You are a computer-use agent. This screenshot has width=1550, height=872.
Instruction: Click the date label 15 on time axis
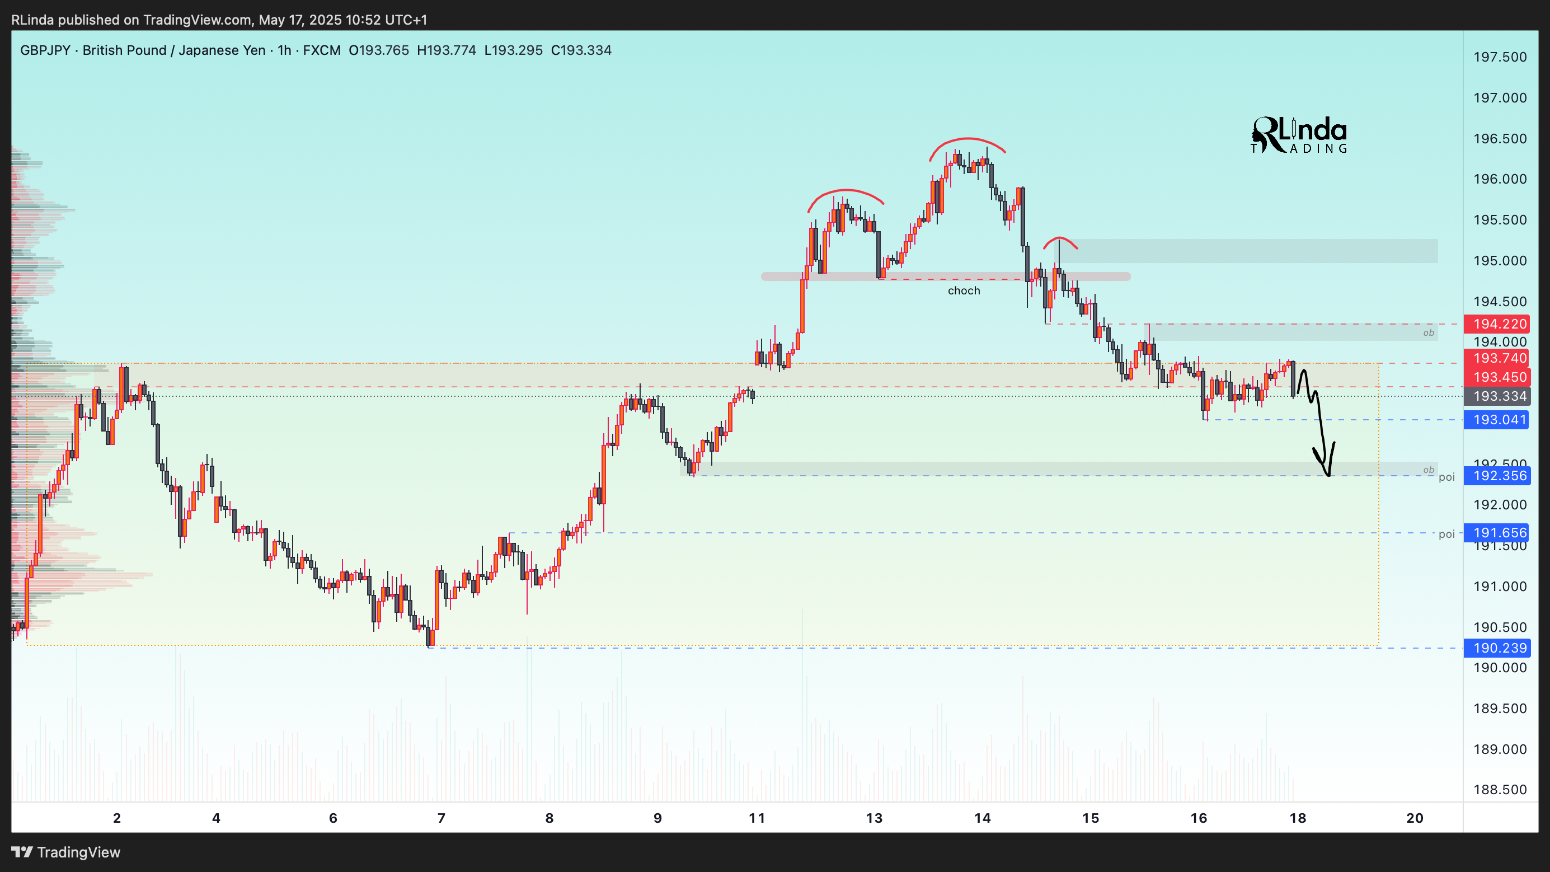click(x=1091, y=818)
